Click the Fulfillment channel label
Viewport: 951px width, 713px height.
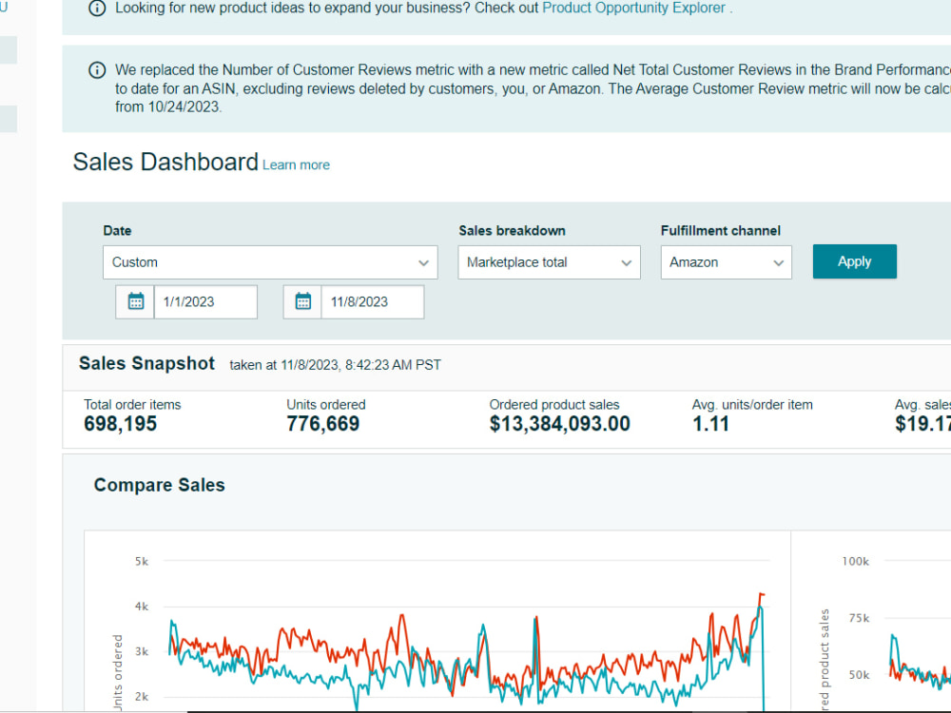coord(721,230)
